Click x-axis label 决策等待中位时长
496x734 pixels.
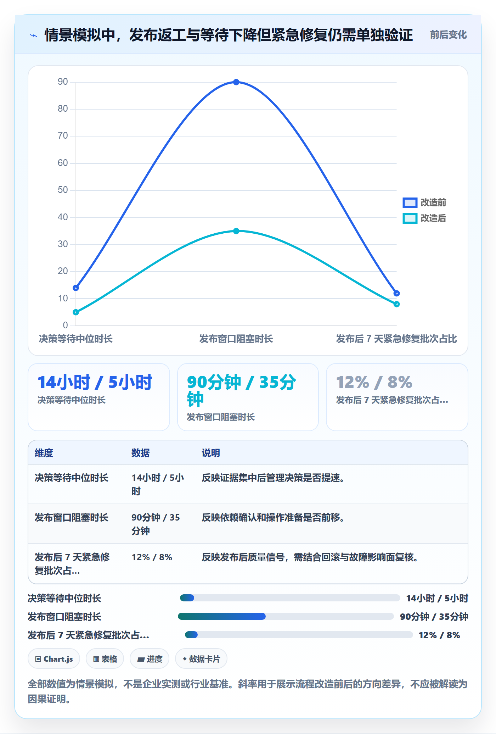76,339
